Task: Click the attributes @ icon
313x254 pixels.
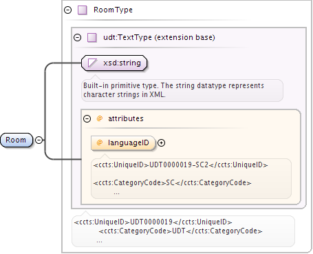Action: pyautogui.click(x=100, y=118)
